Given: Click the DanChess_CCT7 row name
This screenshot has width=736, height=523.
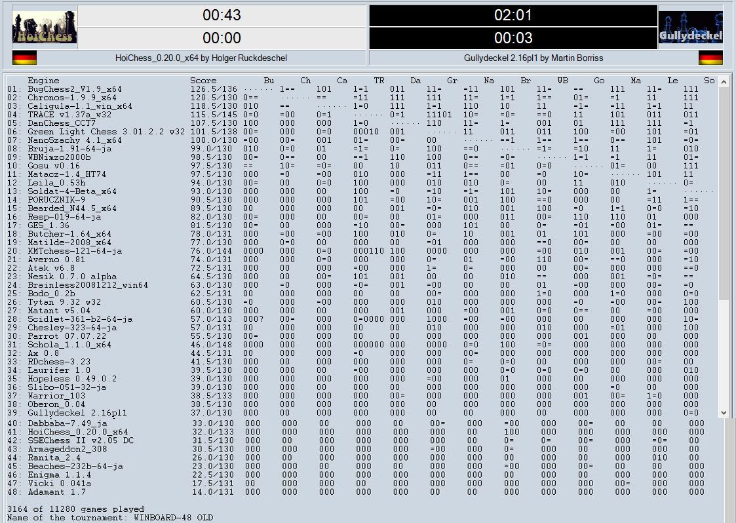Looking at the screenshot, I should pos(62,123).
